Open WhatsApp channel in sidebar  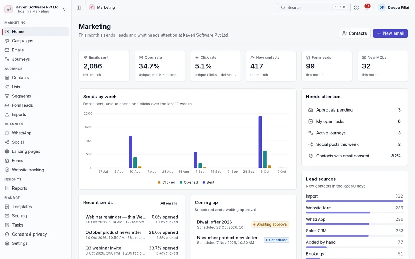(x=36, y=133)
